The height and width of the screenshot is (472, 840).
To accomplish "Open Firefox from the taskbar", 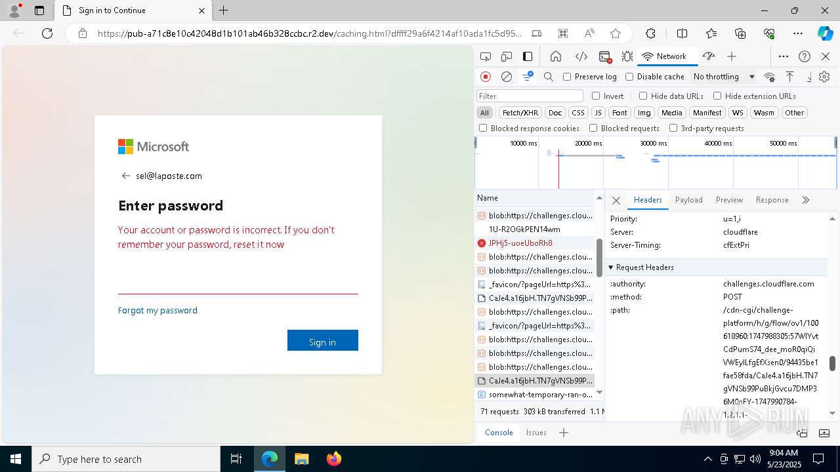I will pyautogui.click(x=334, y=459).
